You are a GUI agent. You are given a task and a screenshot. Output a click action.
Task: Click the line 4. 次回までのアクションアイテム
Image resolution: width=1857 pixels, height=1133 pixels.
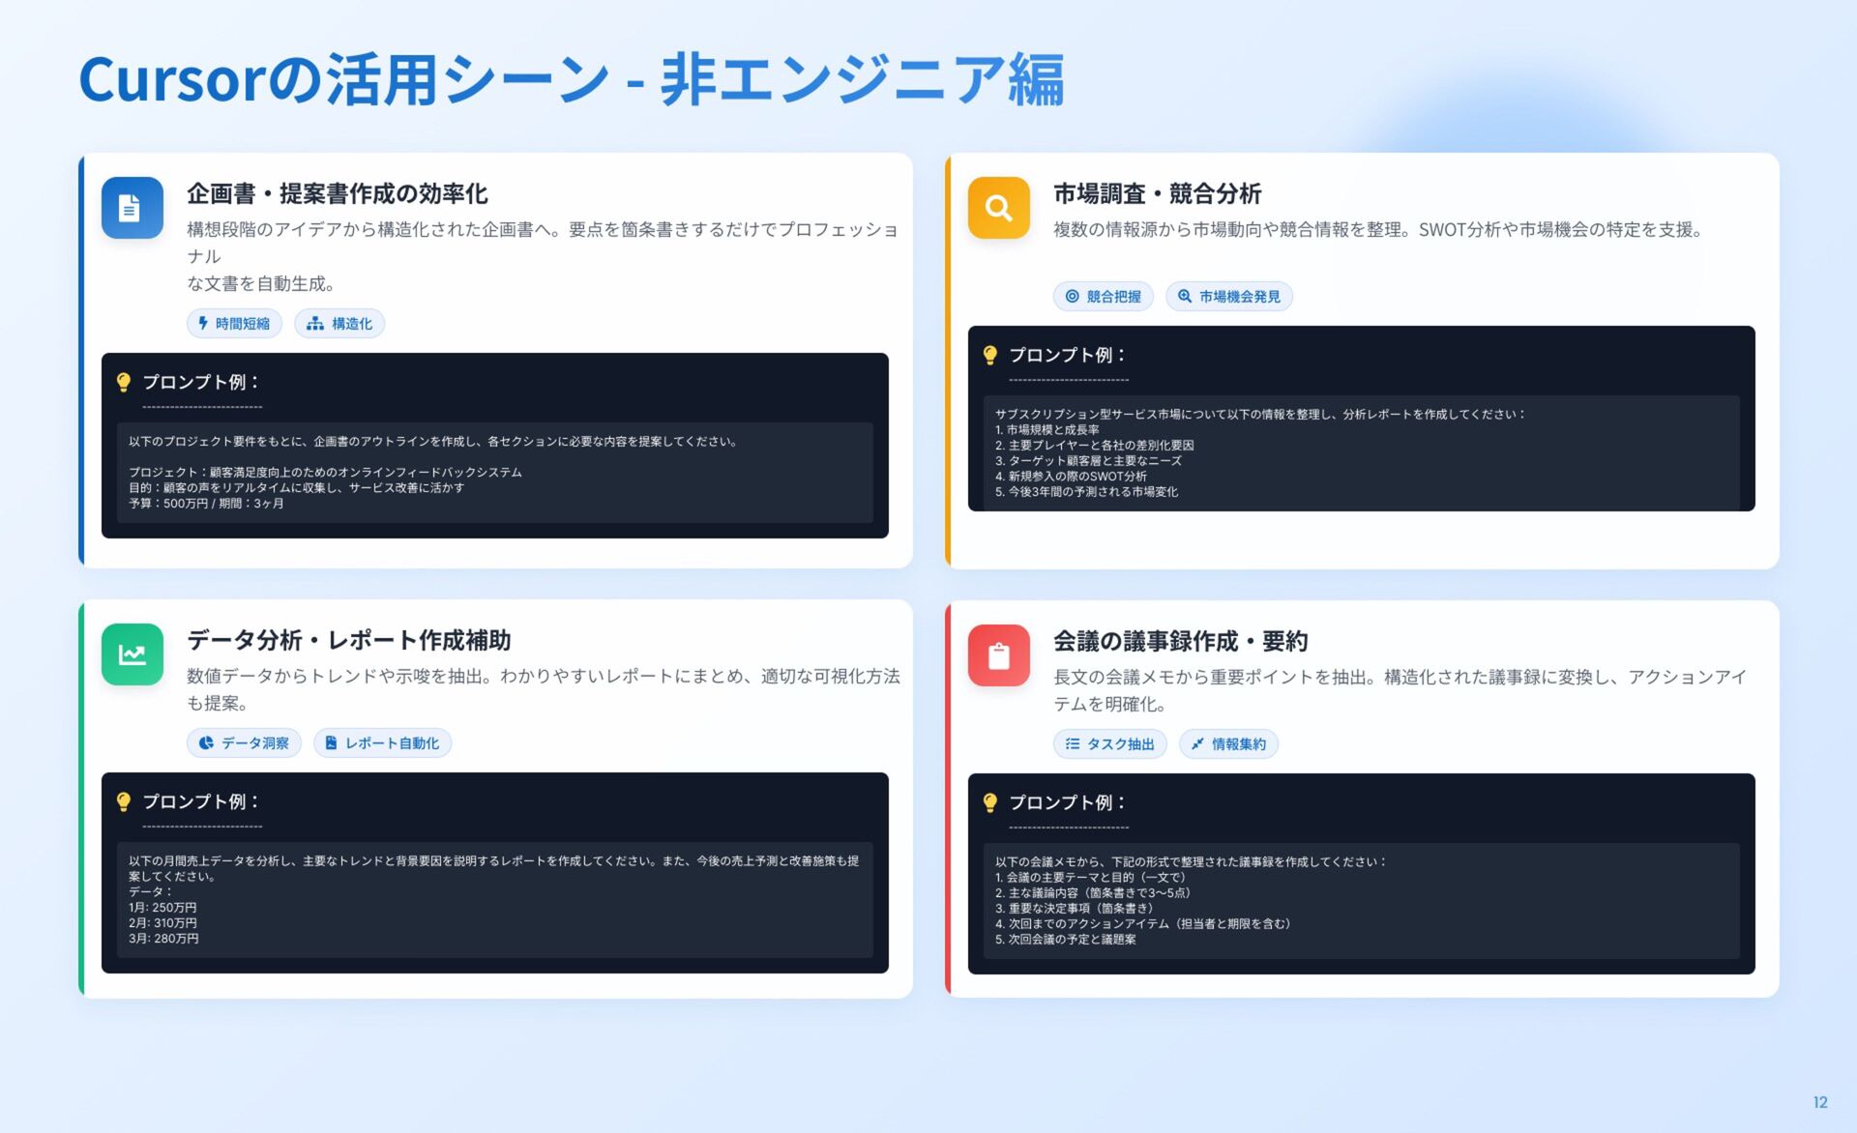click(x=1143, y=924)
